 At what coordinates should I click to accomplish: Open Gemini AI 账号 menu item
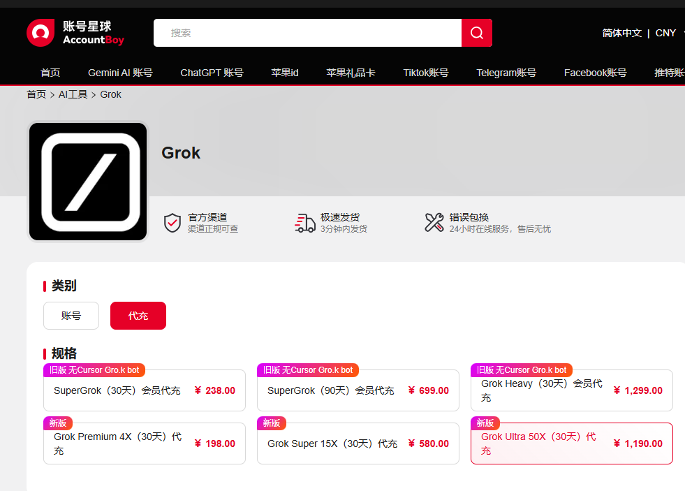coord(120,73)
